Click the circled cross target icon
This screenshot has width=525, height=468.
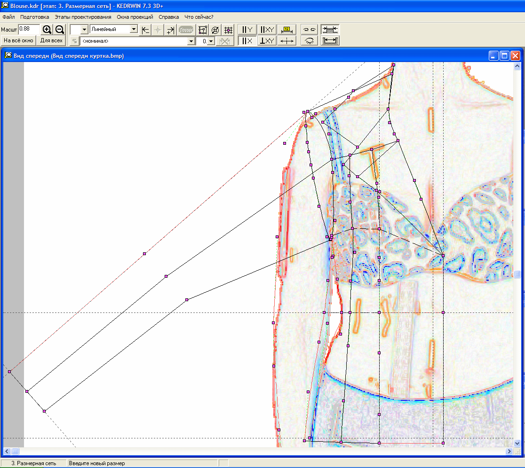pos(215,30)
